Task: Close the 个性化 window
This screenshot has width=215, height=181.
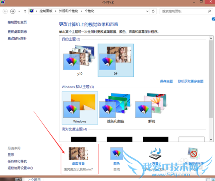Action: point(210,2)
